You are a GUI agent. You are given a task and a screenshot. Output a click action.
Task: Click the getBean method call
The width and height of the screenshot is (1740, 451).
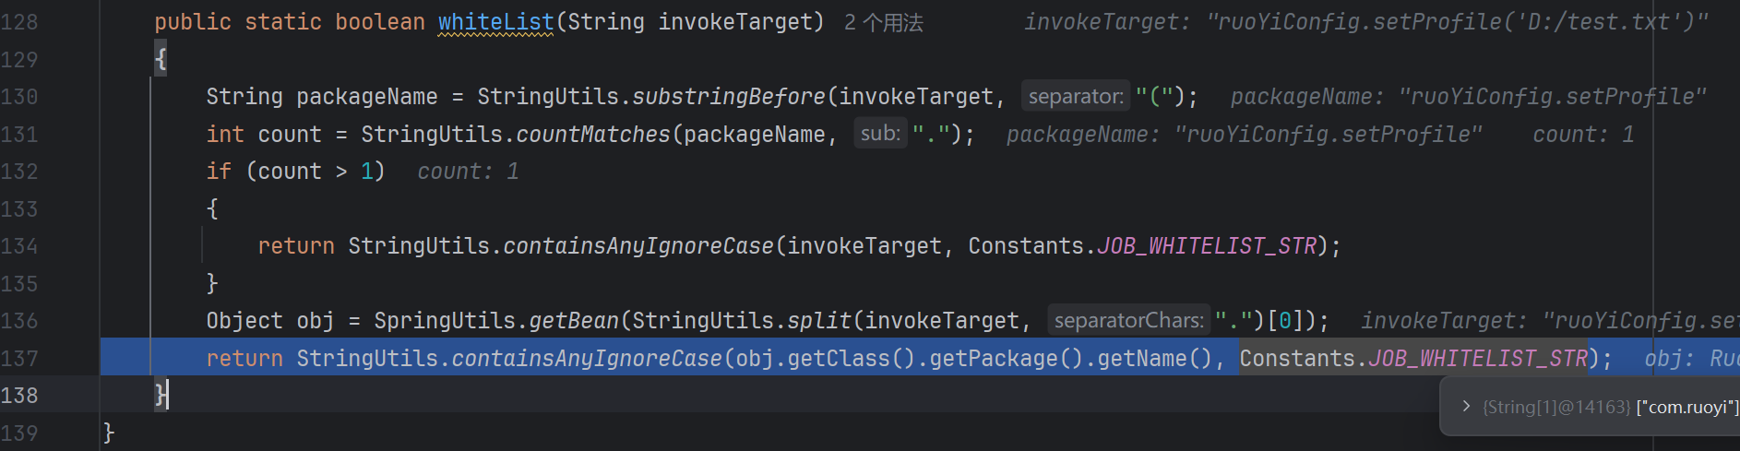click(574, 320)
